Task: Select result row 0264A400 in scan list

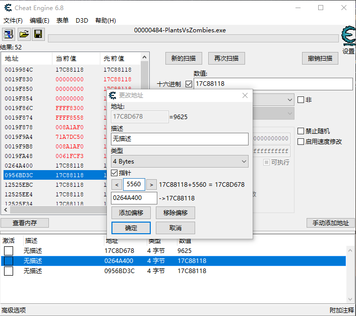Action: 55,166
